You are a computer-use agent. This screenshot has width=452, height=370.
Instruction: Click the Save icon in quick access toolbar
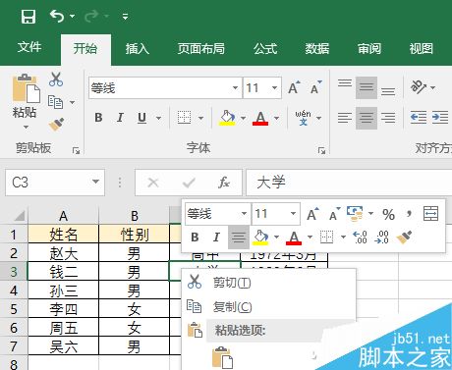point(28,16)
